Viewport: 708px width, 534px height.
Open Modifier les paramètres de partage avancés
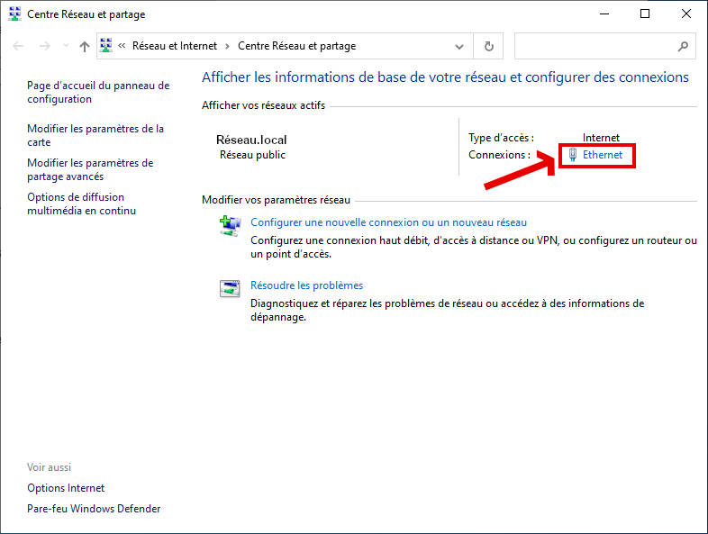[90, 169]
